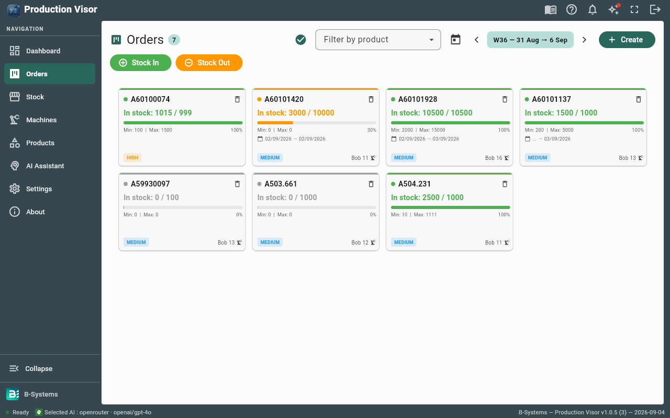
Task: Open notifications bell icon
Action: [x=593, y=9]
